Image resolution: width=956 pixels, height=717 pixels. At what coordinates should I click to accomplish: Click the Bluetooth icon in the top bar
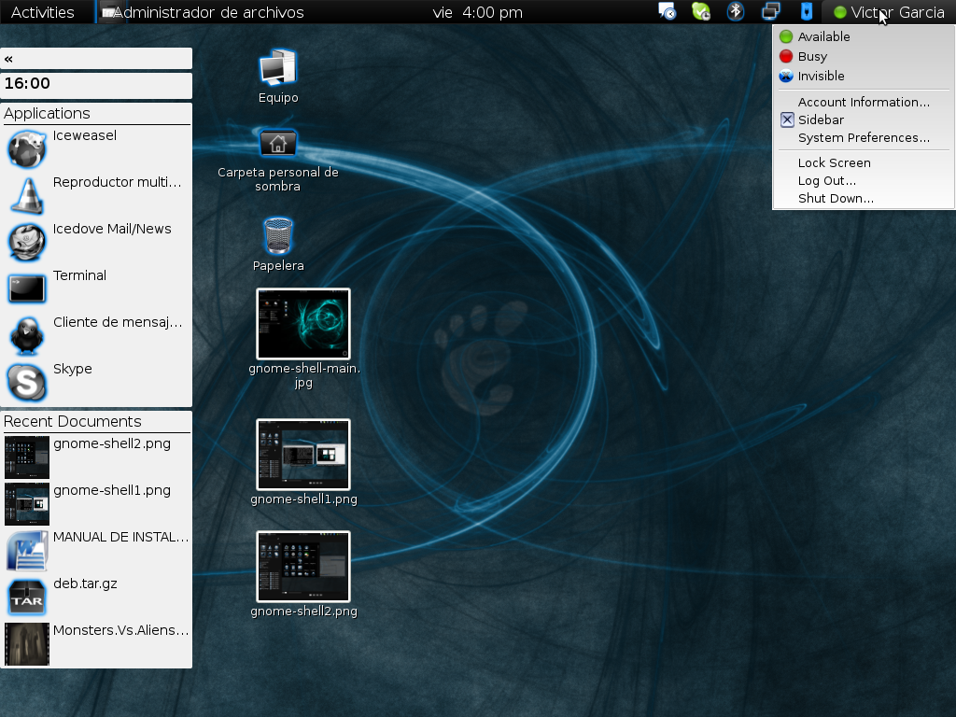click(x=736, y=12)
